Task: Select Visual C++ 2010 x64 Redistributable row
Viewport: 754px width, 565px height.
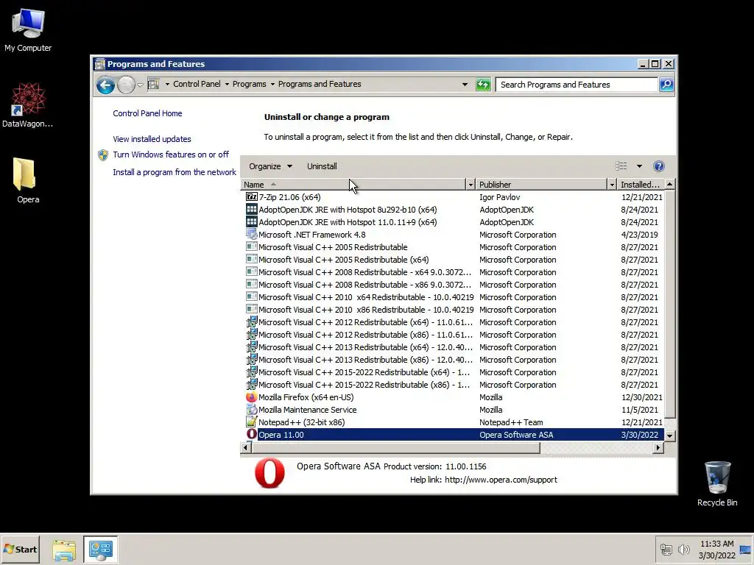Action: pos(452,297)
